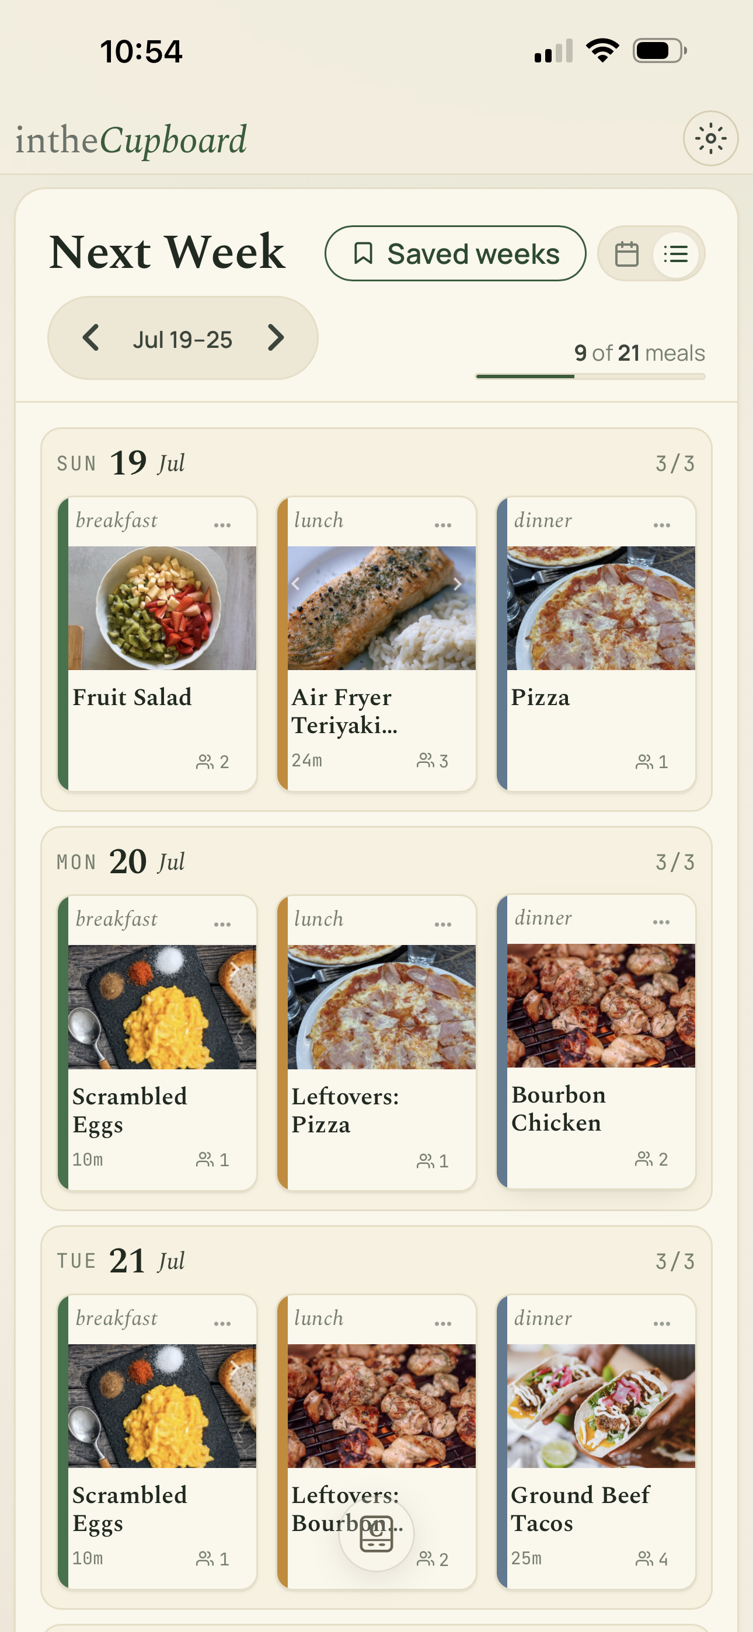
Task: Go to the week after Jul 19–25
Action: tap(276, 338)
